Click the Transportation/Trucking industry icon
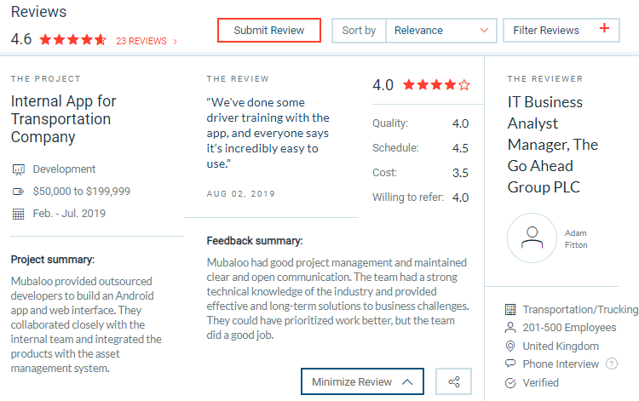639x401 pixels. tap(510, 309)
